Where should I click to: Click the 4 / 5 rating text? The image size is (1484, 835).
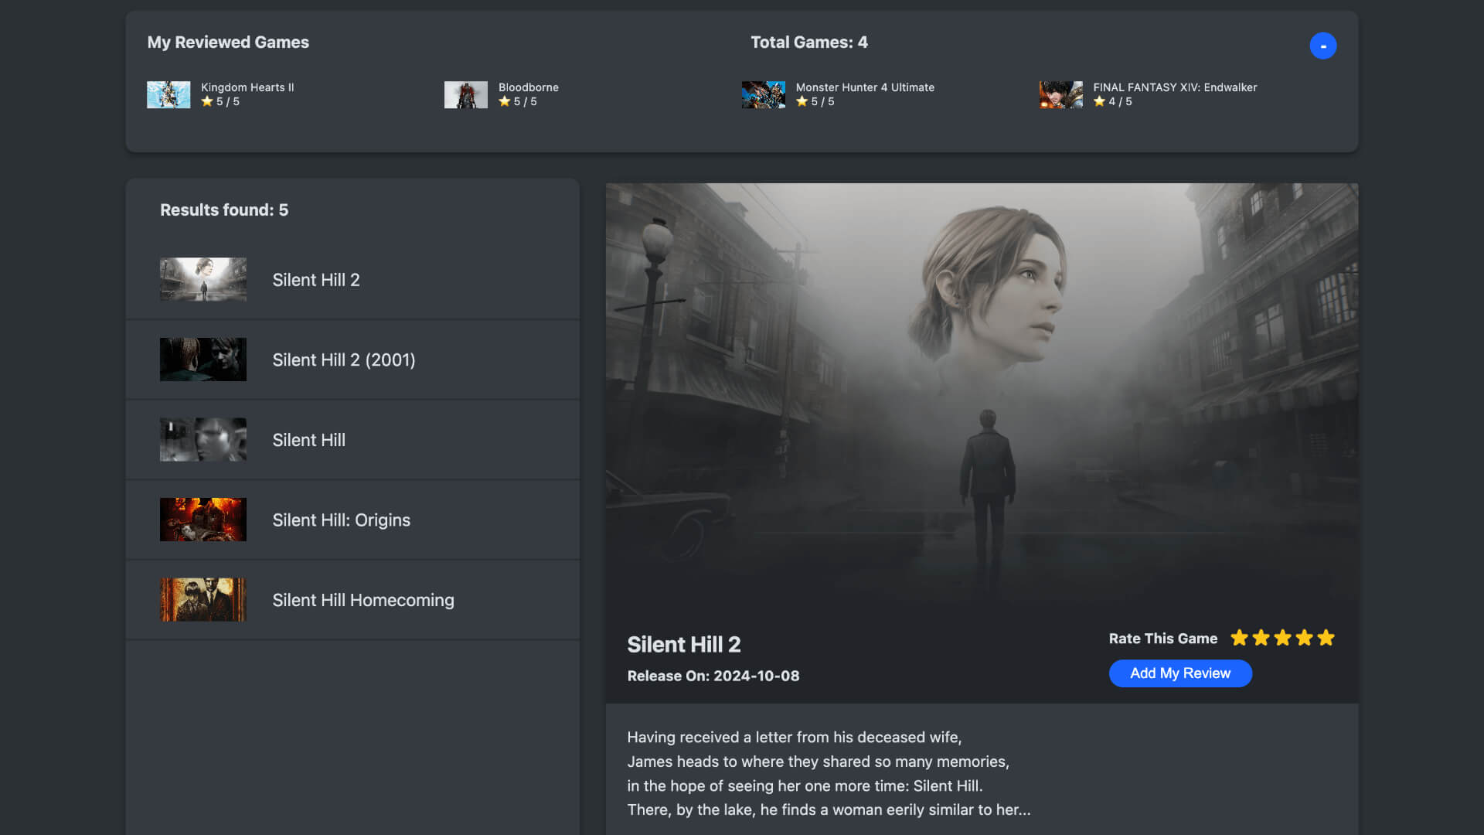point(1120,101)
